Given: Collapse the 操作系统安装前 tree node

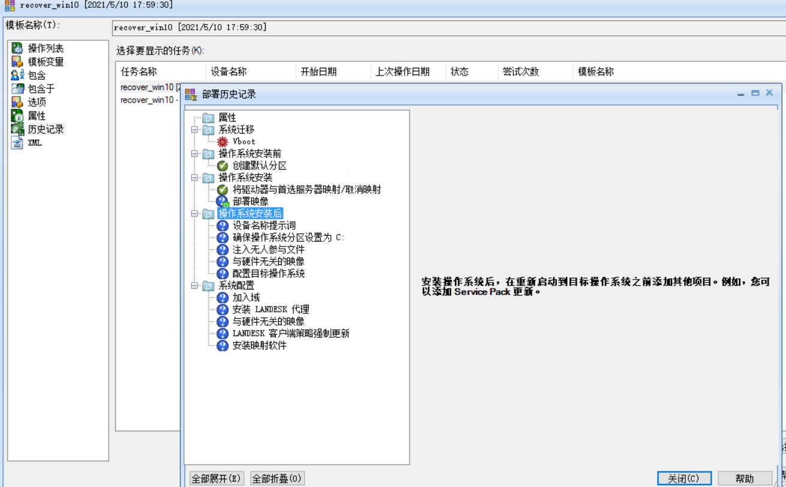Looking at the screenshot, I should [194, 154].
